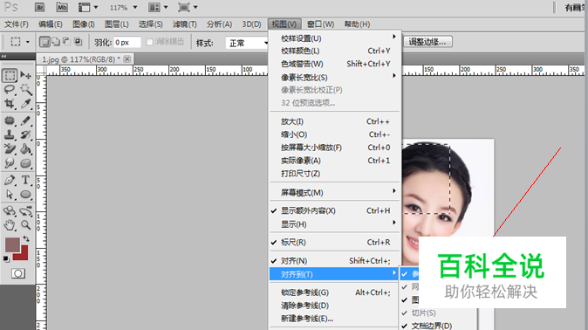Click the 调整边缘... button
This screenshot has width=588, height=330.
427,42
